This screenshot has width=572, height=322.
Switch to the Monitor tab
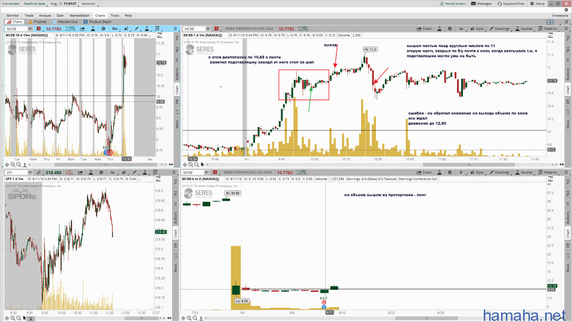[13, 16]
